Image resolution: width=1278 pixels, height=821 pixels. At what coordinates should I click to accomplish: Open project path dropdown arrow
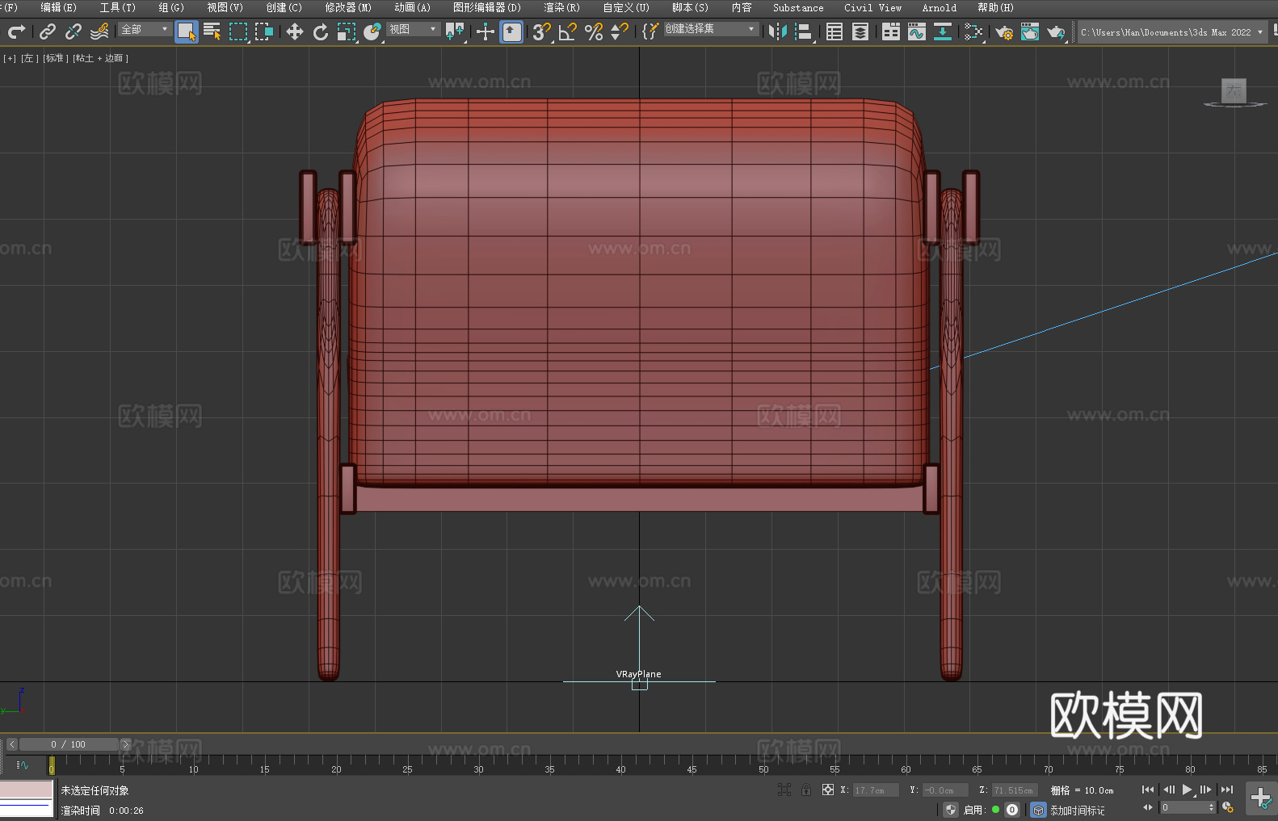[1259, 32]
